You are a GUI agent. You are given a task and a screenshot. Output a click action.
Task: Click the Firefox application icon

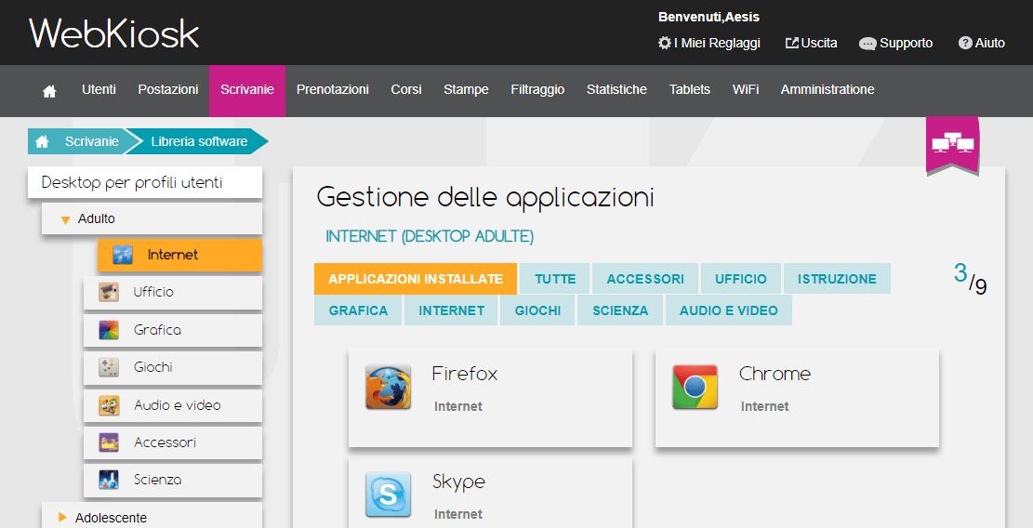[x=388, y=388]
